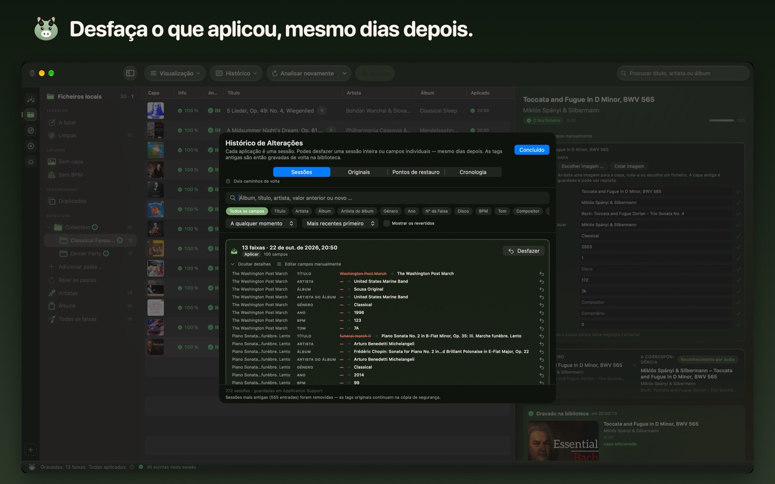Switch to the Sessões tab

[301, 172]
